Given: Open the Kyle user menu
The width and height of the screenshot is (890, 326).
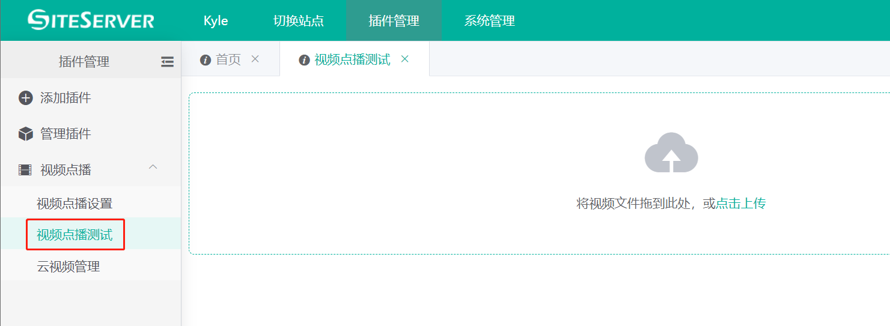Looking at the screenshot, I should [216, 20].
